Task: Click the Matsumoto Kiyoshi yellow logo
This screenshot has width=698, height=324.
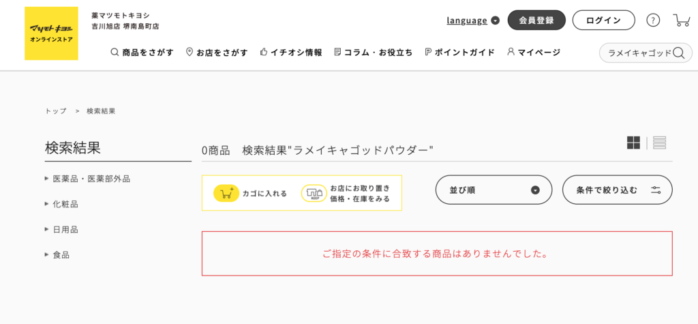Action: pos(51,33)
